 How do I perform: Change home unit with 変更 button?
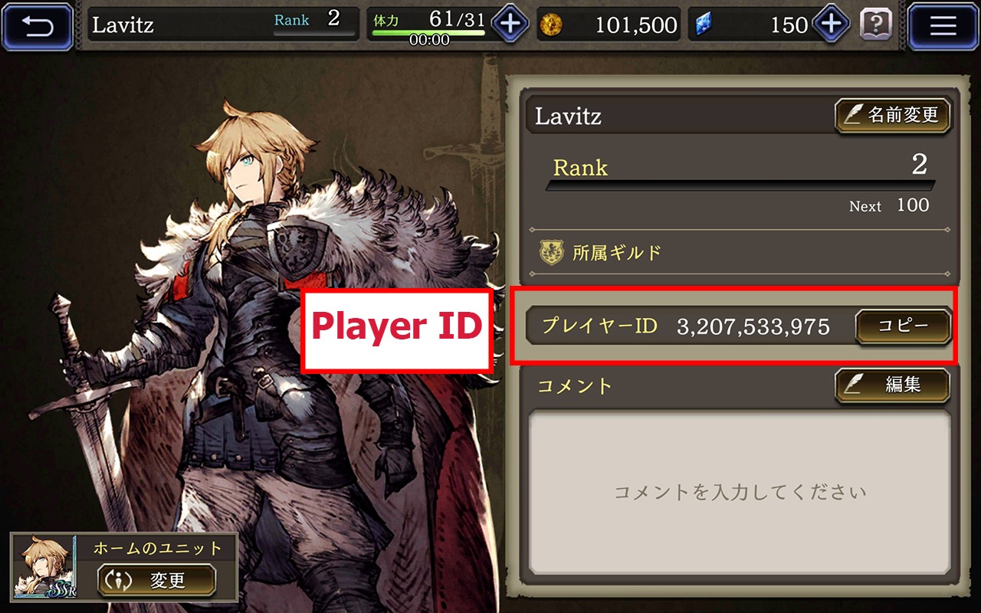coord(156,580)
